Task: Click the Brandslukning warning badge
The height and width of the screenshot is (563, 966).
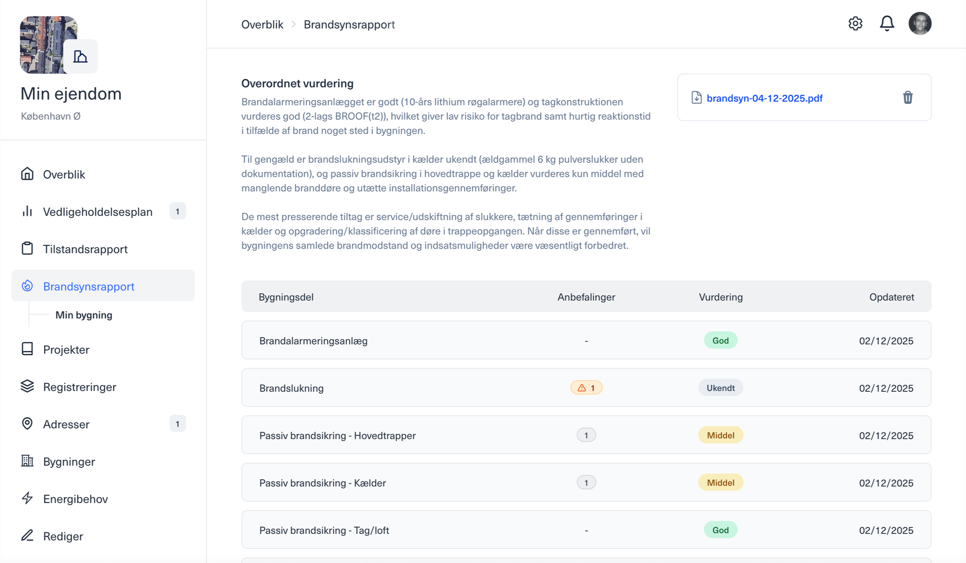Action: (586, 388)
